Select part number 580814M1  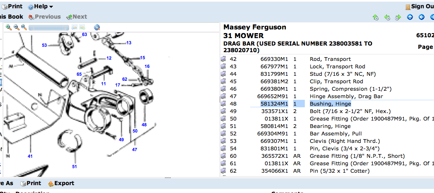coord(274,126)
